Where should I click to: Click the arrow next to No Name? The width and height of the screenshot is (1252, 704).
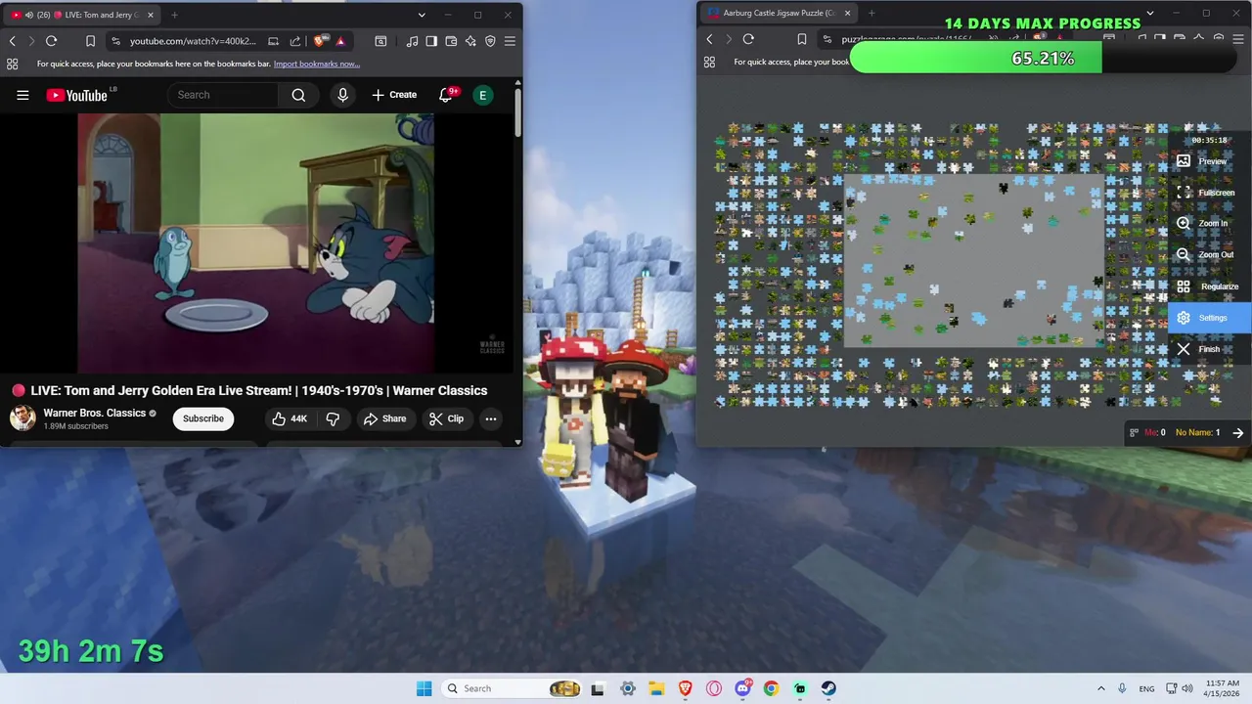pos(1237,432)
